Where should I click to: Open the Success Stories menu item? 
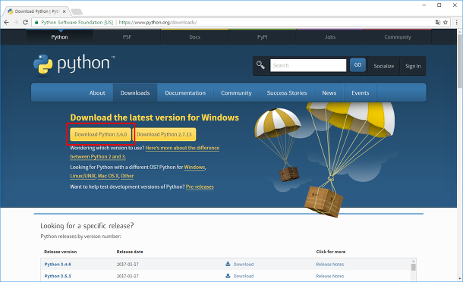(x=287, y=93)
